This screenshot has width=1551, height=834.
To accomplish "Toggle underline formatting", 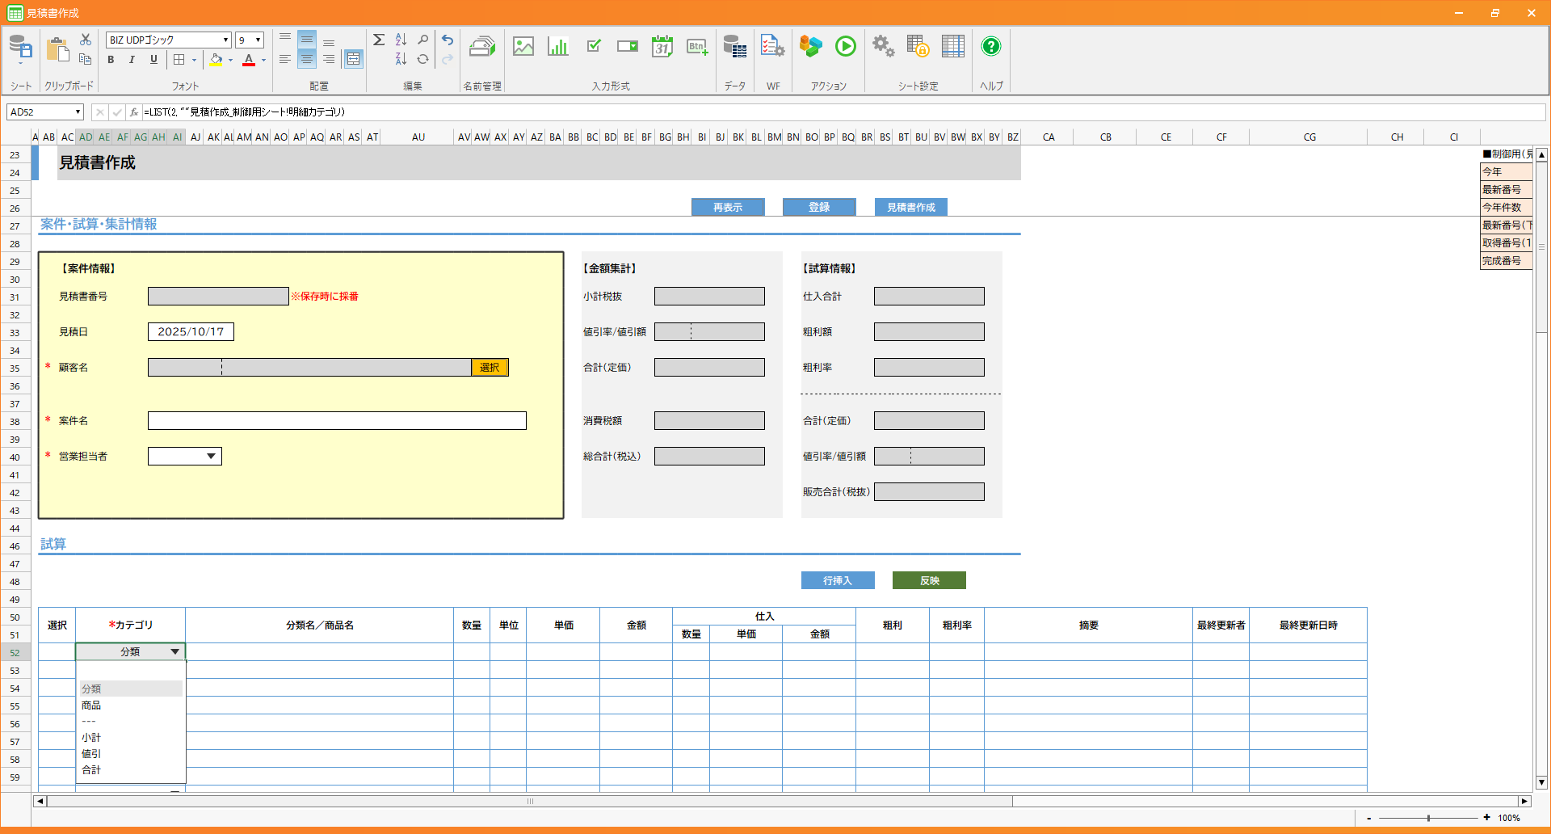I will pyautogui.click(x=153, y=60).
